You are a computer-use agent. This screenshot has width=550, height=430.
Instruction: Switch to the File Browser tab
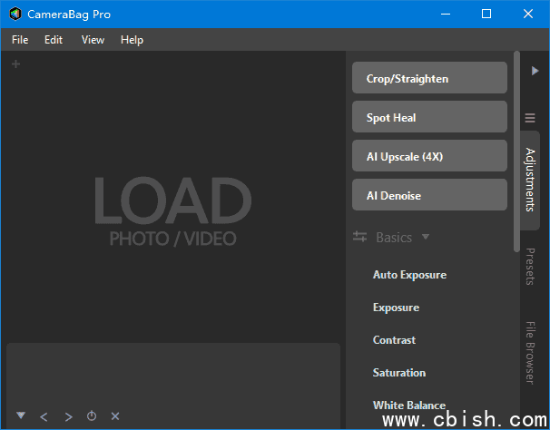pyautogui.click(x=530, y=352)
